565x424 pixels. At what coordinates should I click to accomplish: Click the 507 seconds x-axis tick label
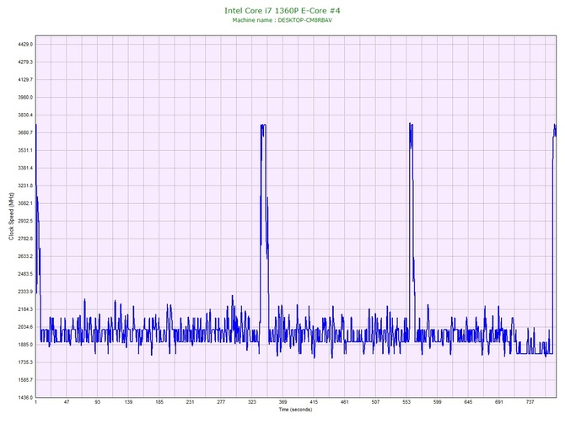pyautogui.click(x=375, y=402)
